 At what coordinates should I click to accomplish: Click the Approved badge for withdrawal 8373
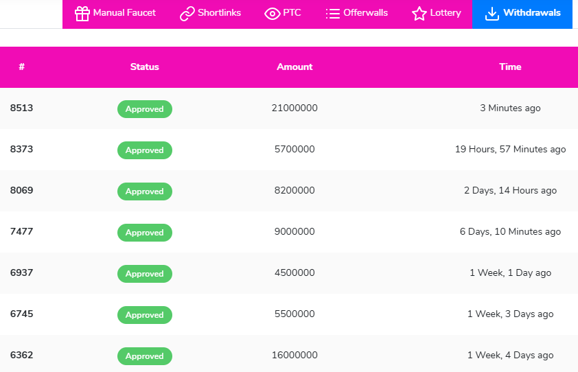coord(144,150)
